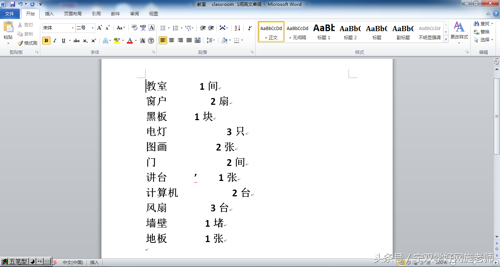Viewport: 500px width, 267px height.
Task: Click the vertical scrollbar thumb
Action: coord(497,116)
